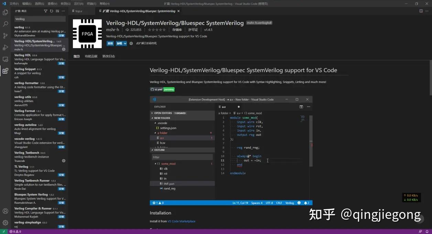Open the Source Control view
The image size is (432, 234).
coord(5,35)
